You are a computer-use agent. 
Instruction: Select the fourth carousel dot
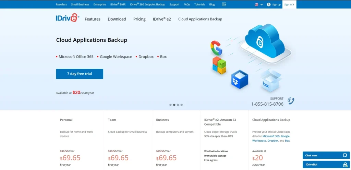click(182, 105)
